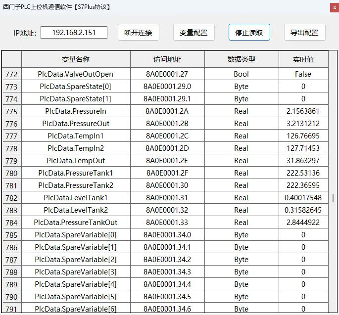Screen dimensions: 339x315
Task: Click 数据类型 column header
Action: point(242,59)
